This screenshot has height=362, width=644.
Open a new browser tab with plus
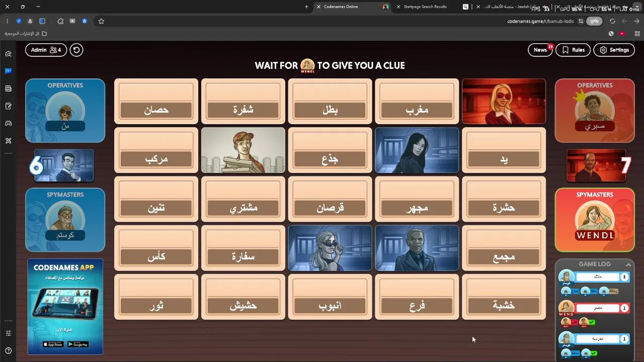coord(306,7)
